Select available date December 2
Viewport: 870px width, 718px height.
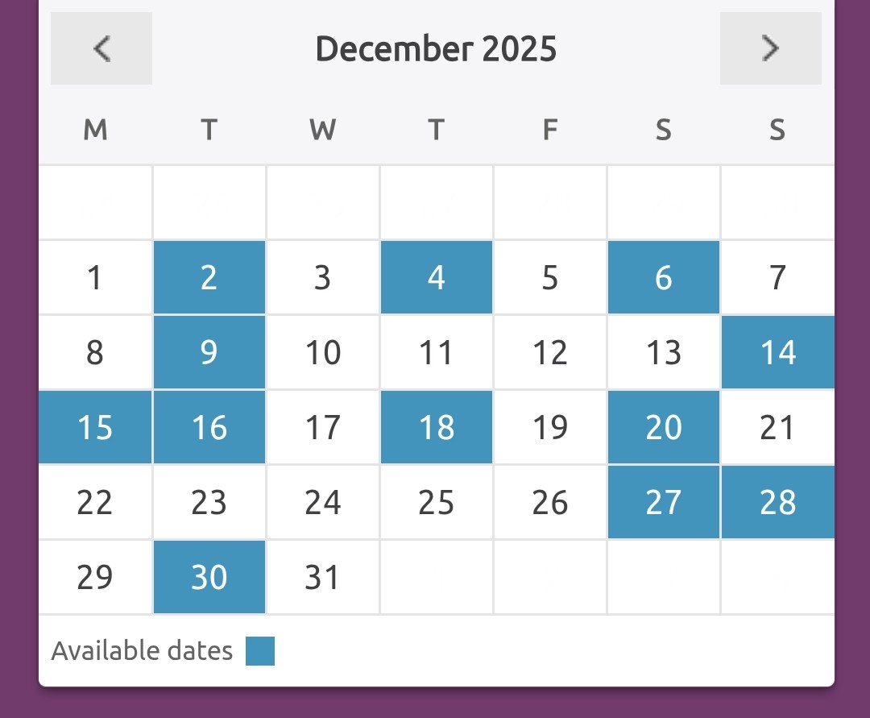click(209, 277)
